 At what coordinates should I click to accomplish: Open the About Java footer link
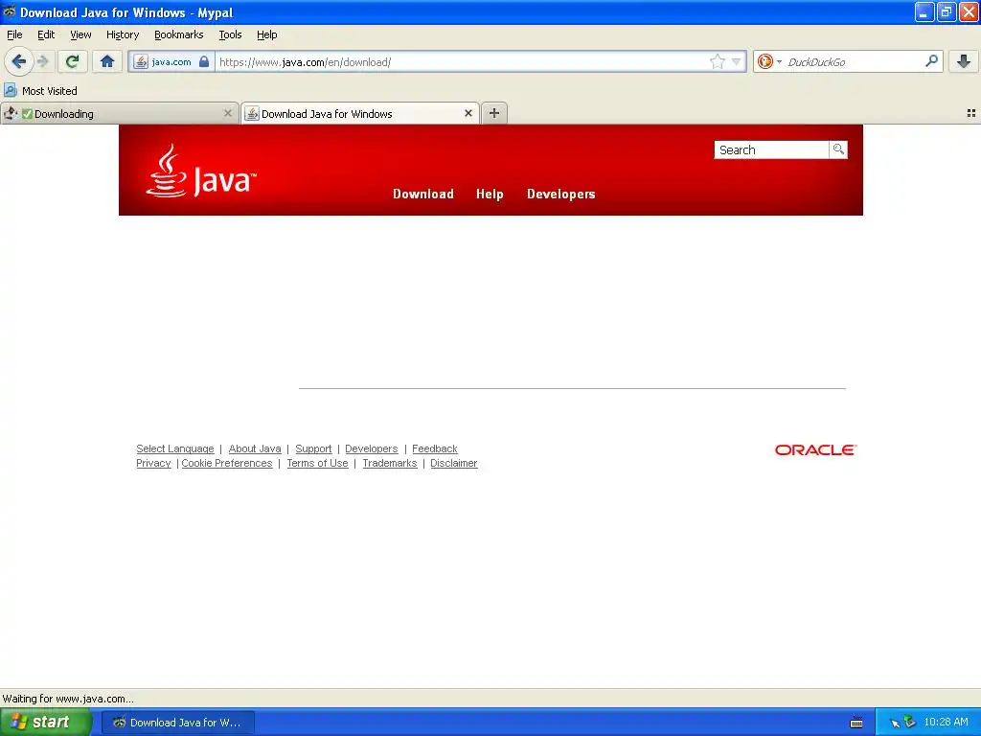(255, 448)
